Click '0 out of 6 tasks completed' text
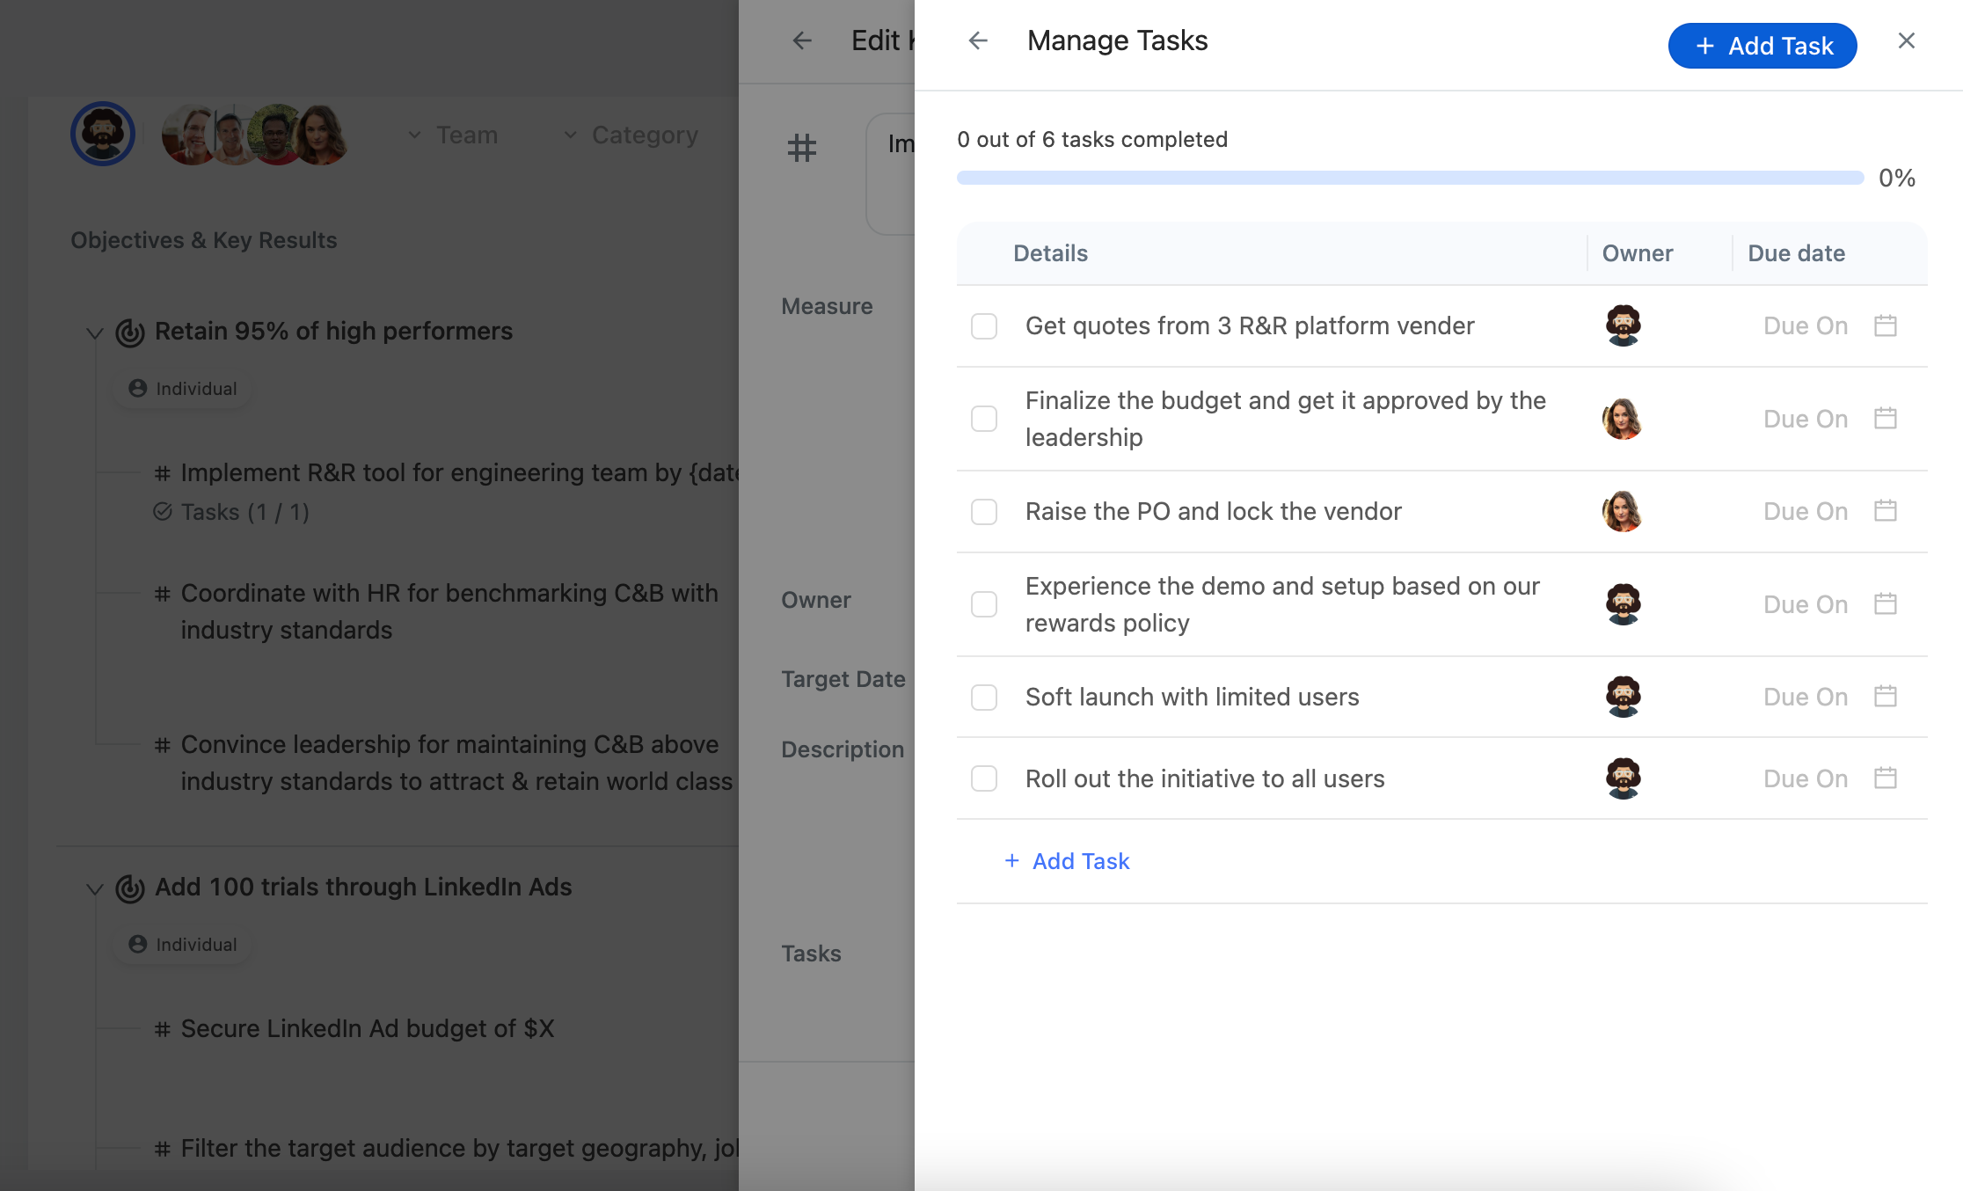The image size is (1963, 1191). click(1092, 140)
